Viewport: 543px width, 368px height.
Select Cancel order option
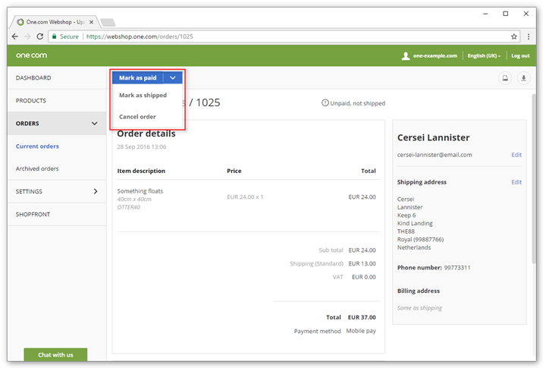point(137,117)
